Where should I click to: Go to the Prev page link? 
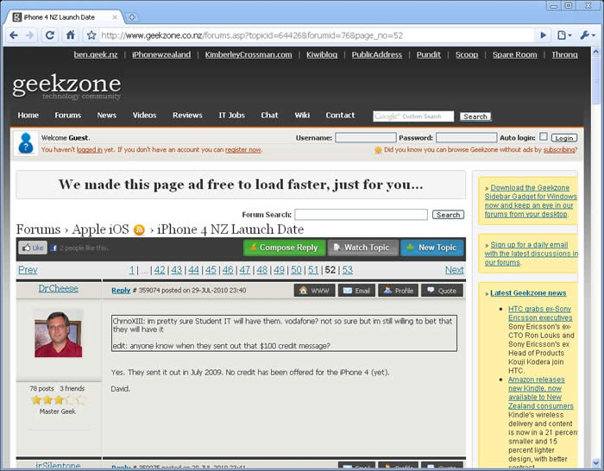28,270
